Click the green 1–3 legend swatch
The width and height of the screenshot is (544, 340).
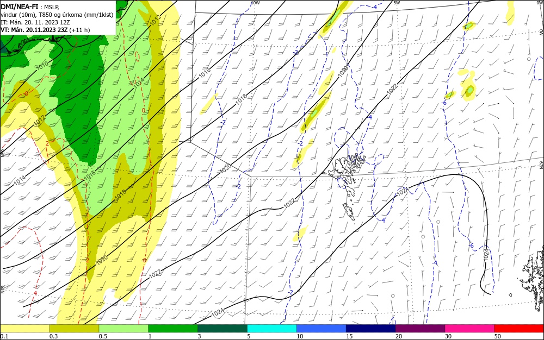pos(173,329)
